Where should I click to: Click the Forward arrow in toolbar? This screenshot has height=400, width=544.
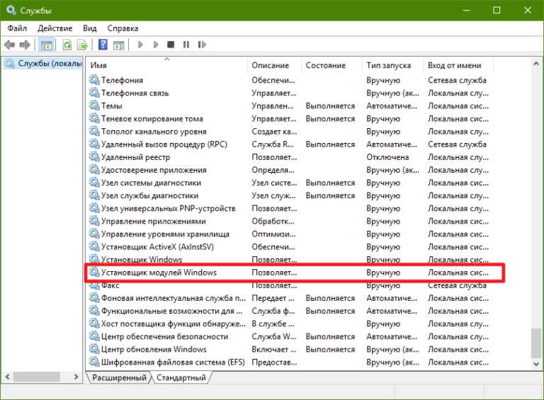click(x=24, y=45)
